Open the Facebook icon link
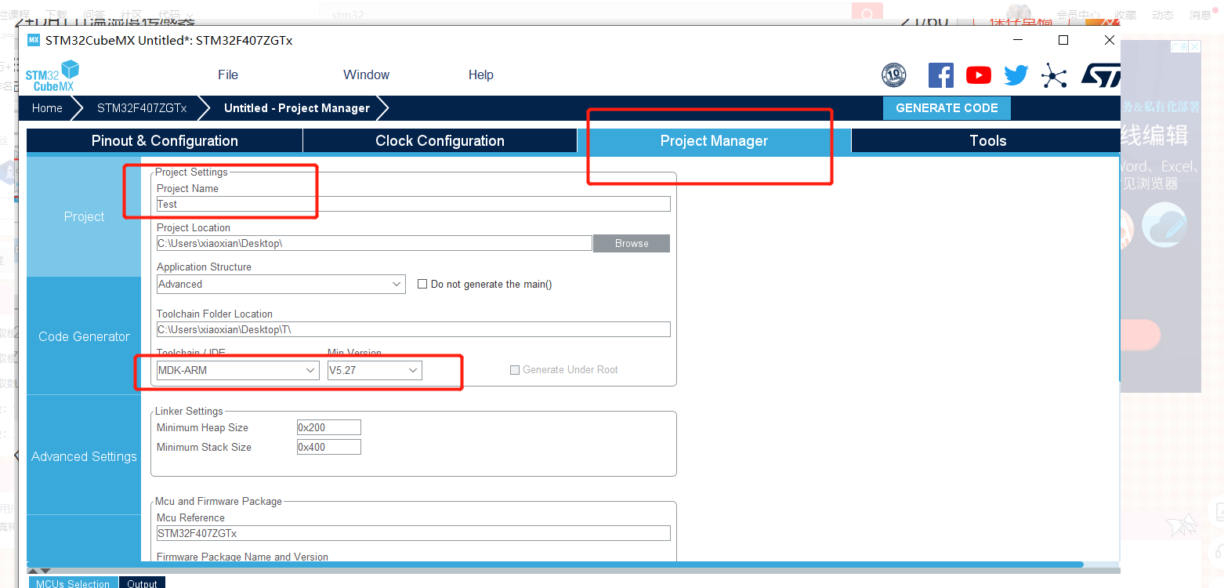 coord(940,75)
